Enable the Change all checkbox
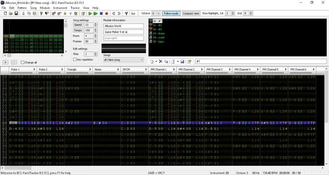This screenshot has width=329, height=175. tap(22, 62)
